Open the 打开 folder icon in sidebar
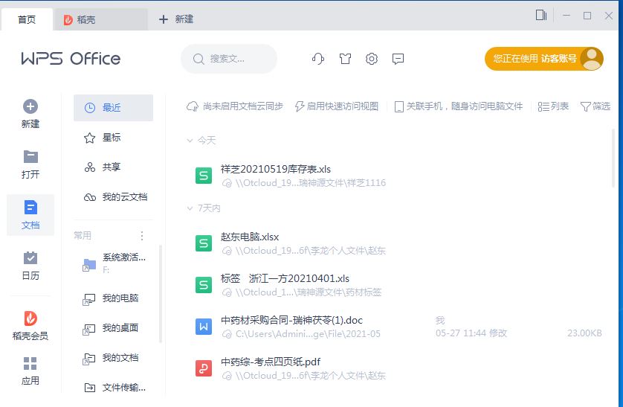623x407 pixels. tap(30, 157)
